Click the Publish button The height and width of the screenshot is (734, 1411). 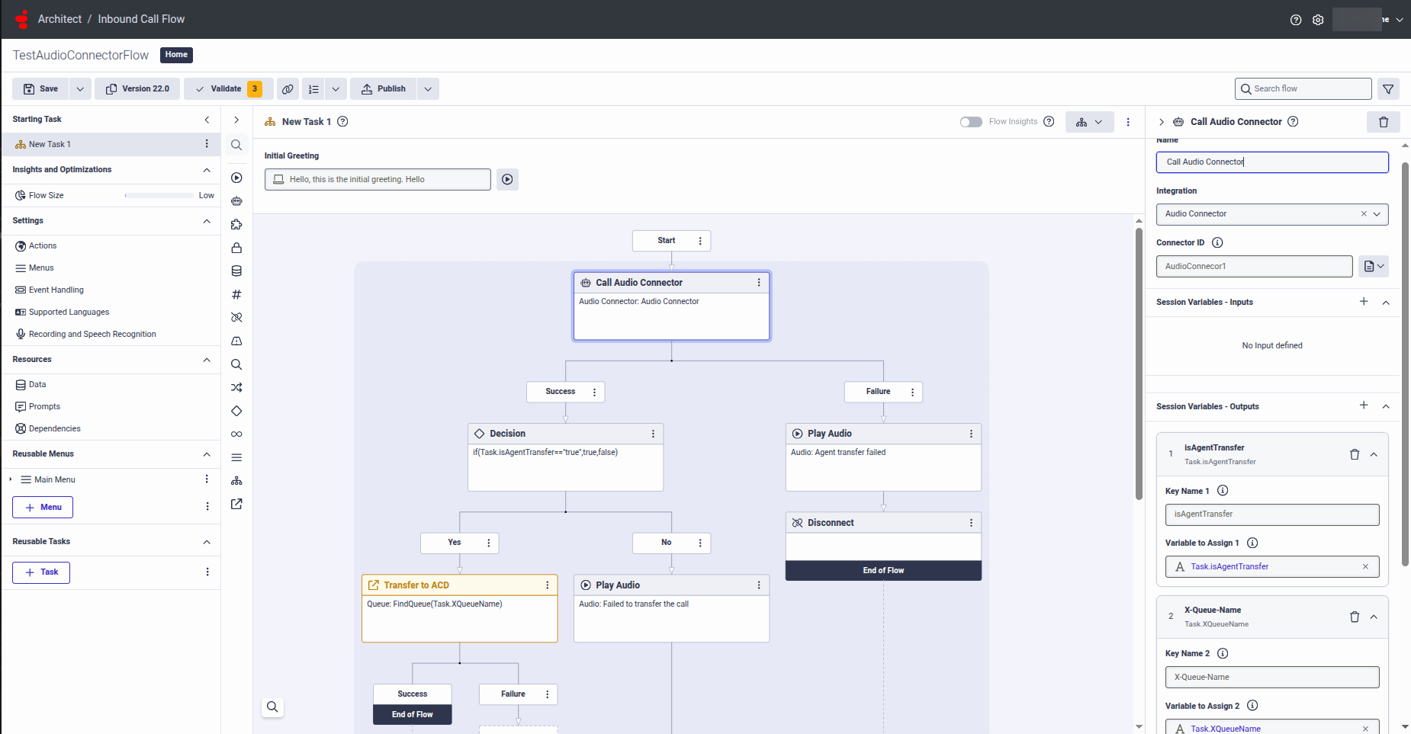click(384, 89)
